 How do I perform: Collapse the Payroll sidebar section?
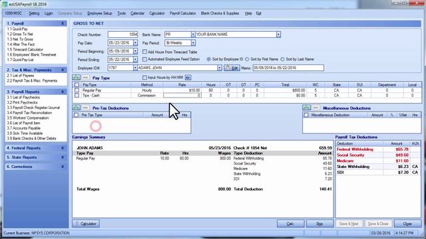point(63,24)
